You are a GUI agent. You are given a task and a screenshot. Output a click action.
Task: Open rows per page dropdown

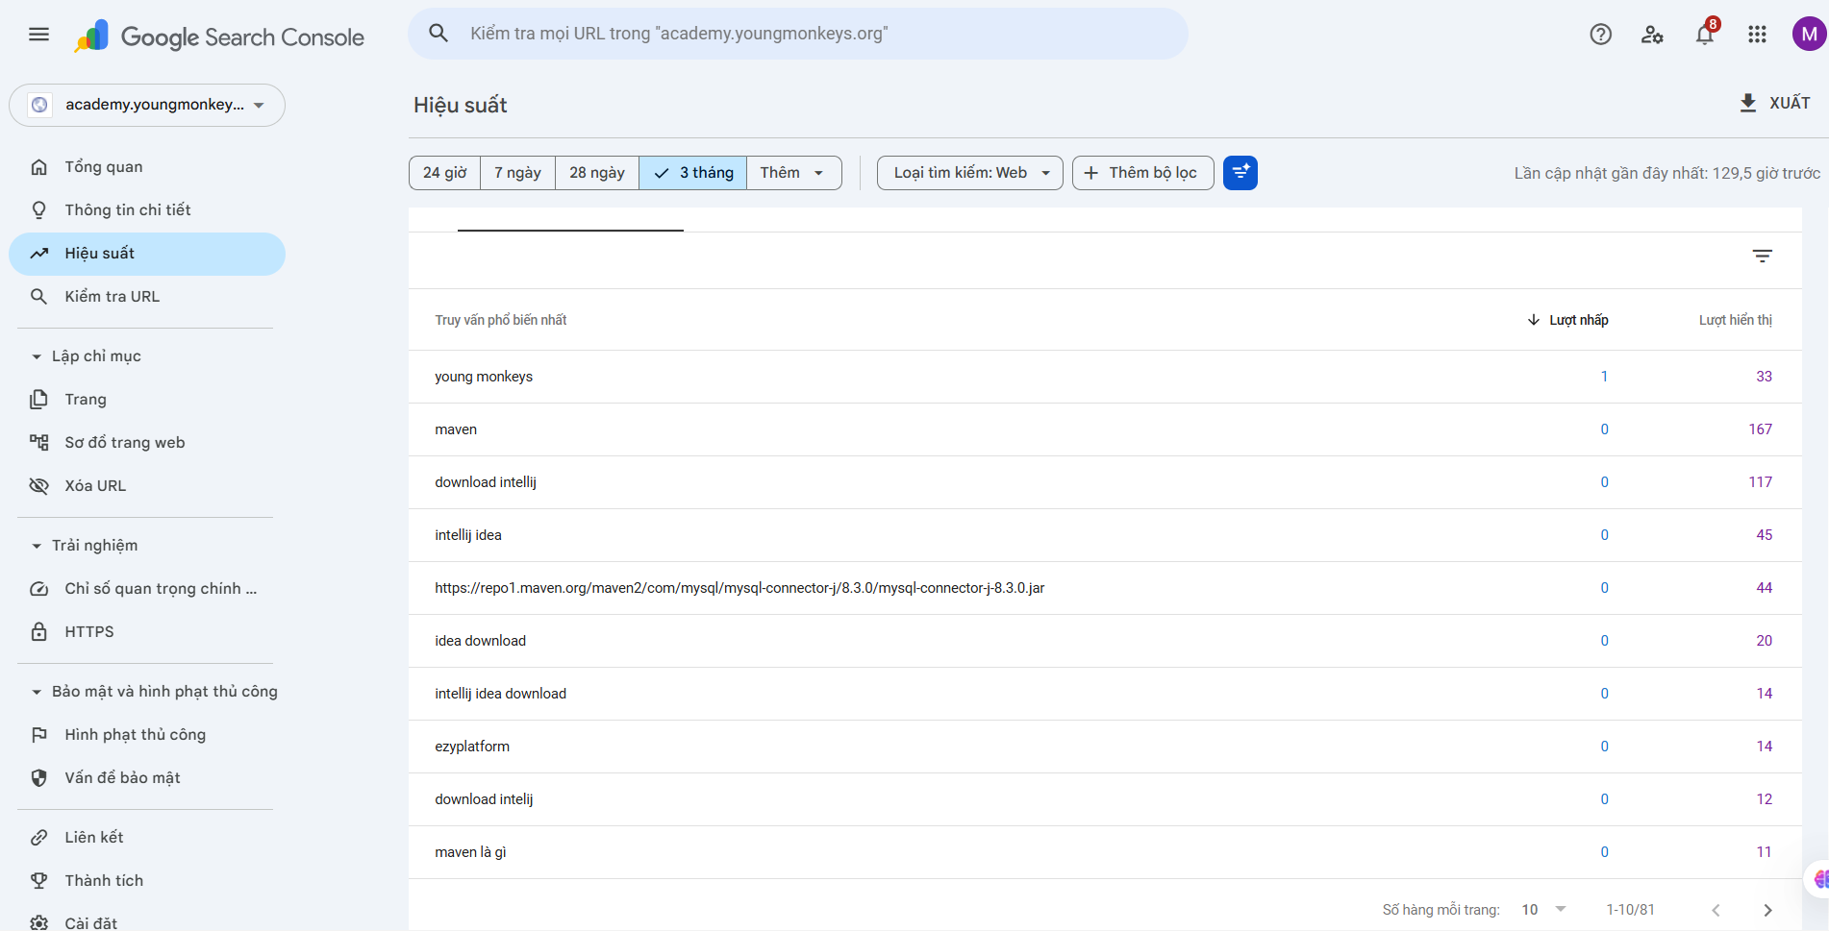(1543, 910)
